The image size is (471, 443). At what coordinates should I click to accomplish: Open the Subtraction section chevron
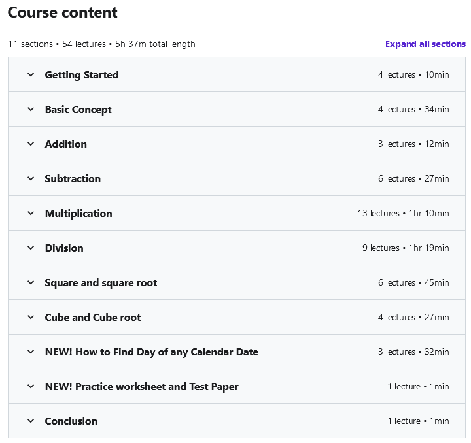click(x=31, y=178)
